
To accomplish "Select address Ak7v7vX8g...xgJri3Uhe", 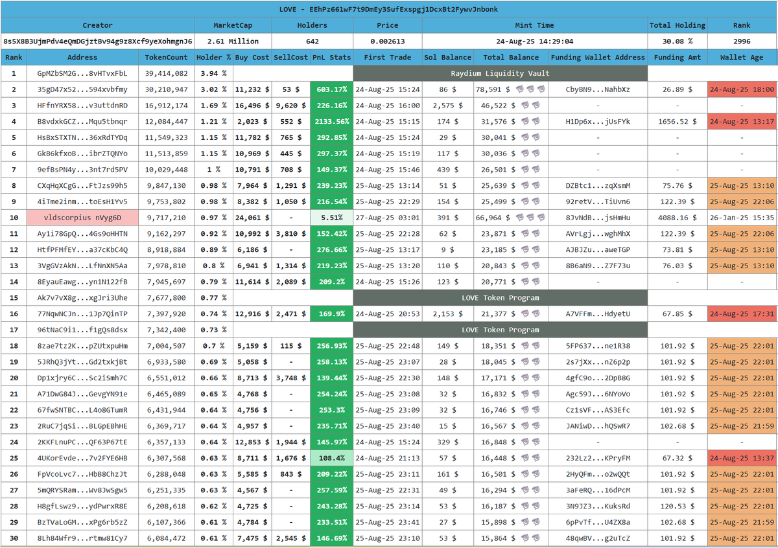I will point(82,298).
